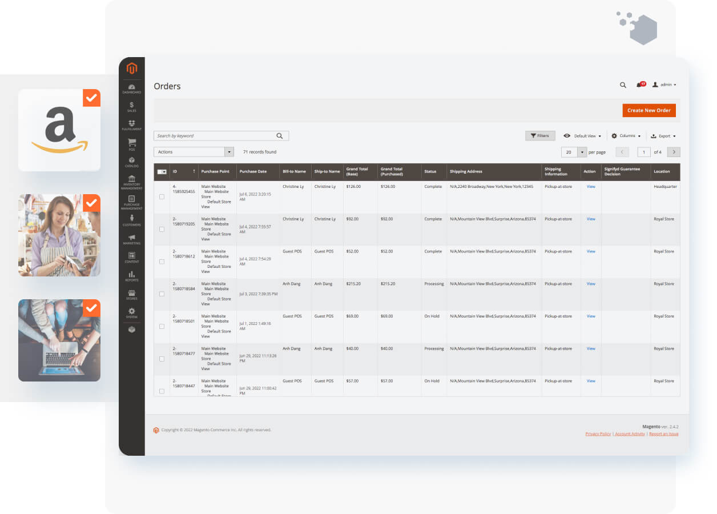Open the Export dropdown
The width and height of the screenshot is (717, 514).
[663, 136]
